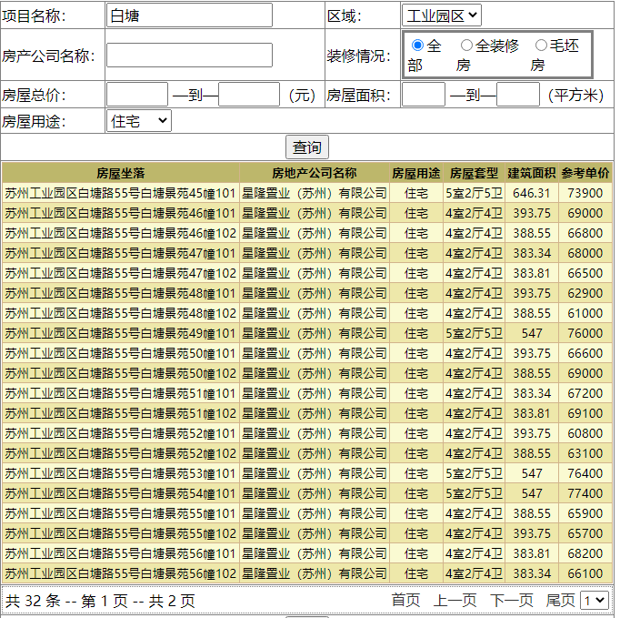Focus the 房产公司名称 input field
The height and width of the screenshot is (618, 620).
(189, 55)
